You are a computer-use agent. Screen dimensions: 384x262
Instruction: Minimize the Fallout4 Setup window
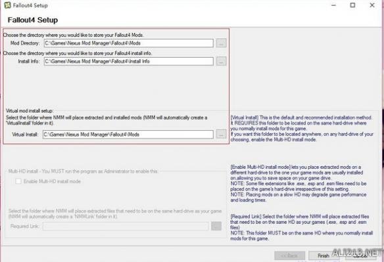coord(334,5)
